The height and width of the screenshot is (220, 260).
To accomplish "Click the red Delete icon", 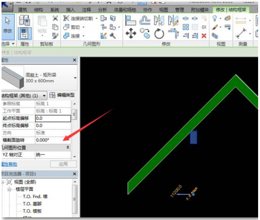I will (x=204, y=36).
